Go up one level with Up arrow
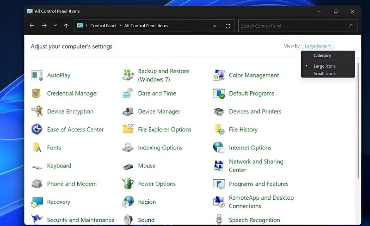370x226 pixels. 66,26
